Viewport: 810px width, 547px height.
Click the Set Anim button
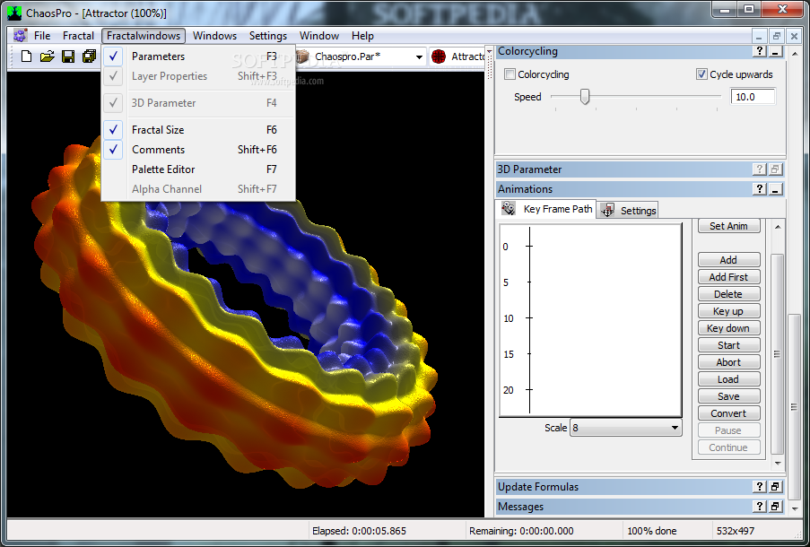point(728,226)
